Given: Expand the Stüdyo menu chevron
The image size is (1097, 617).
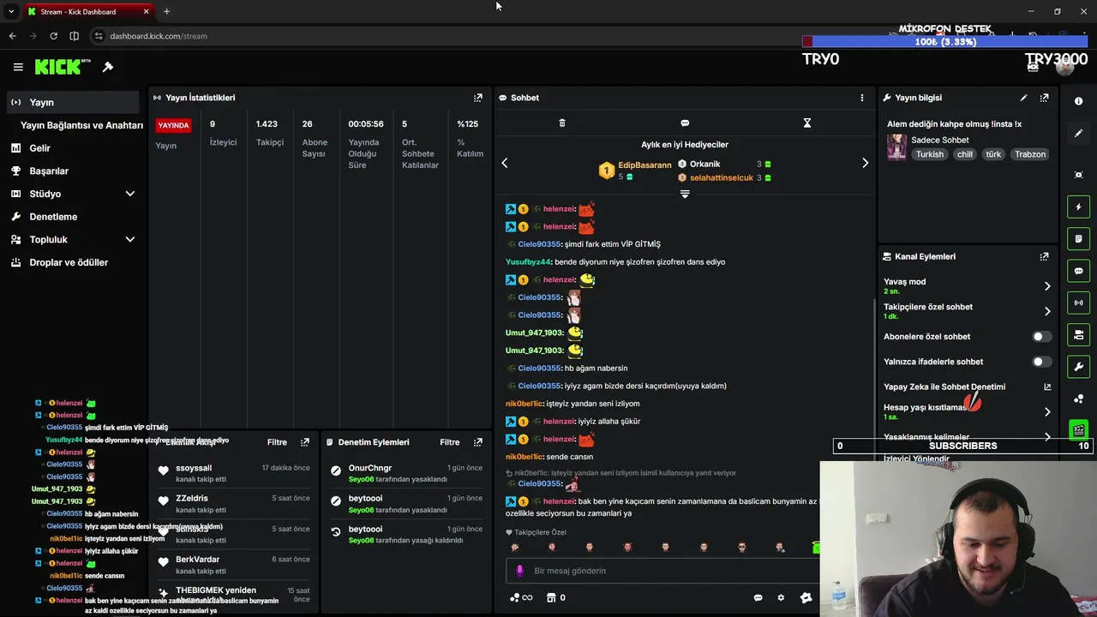Looking at the screenshot, I should (130, 194).
